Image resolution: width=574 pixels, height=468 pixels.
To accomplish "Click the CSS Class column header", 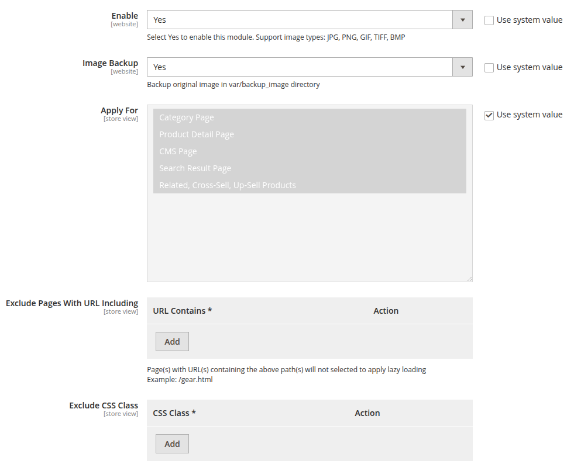I will [174, 413].
